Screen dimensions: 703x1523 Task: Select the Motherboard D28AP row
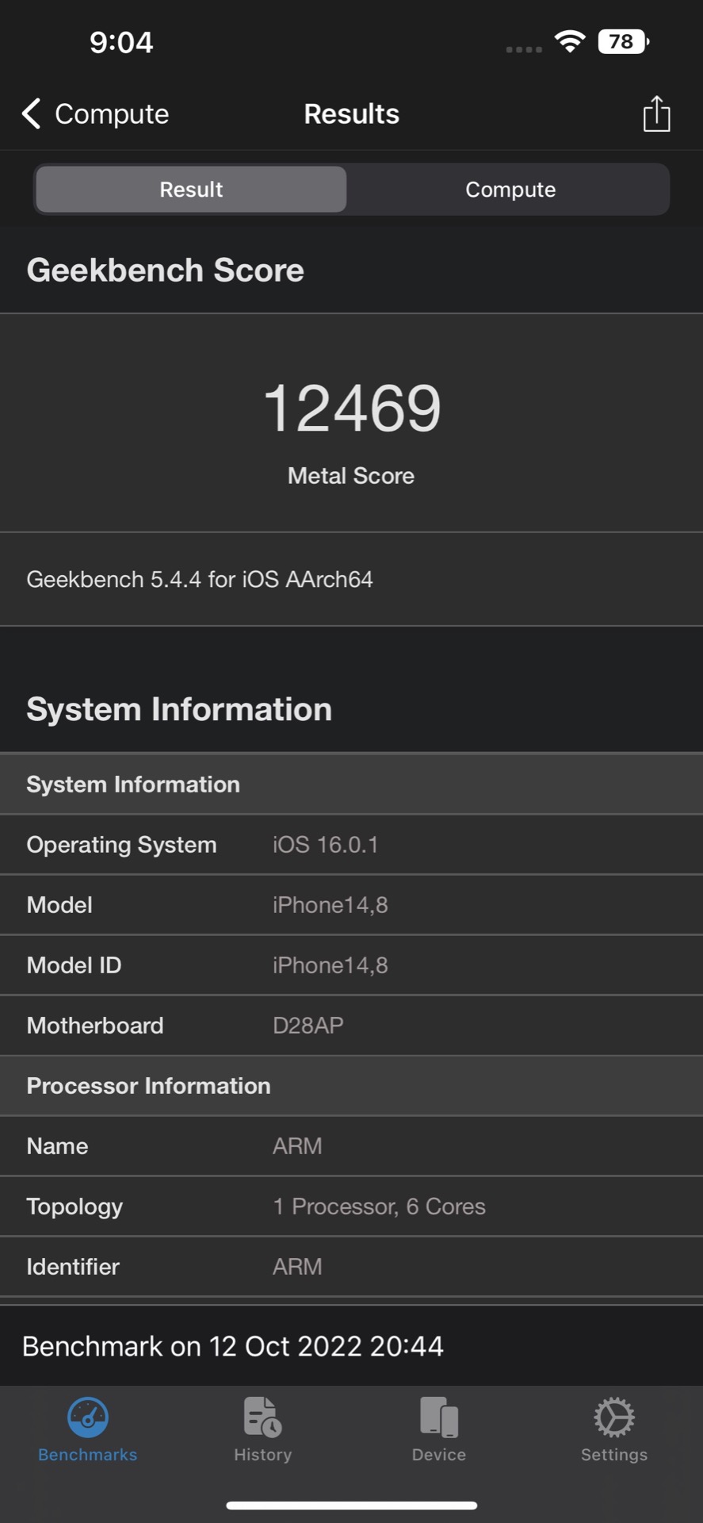point(351,1026)
